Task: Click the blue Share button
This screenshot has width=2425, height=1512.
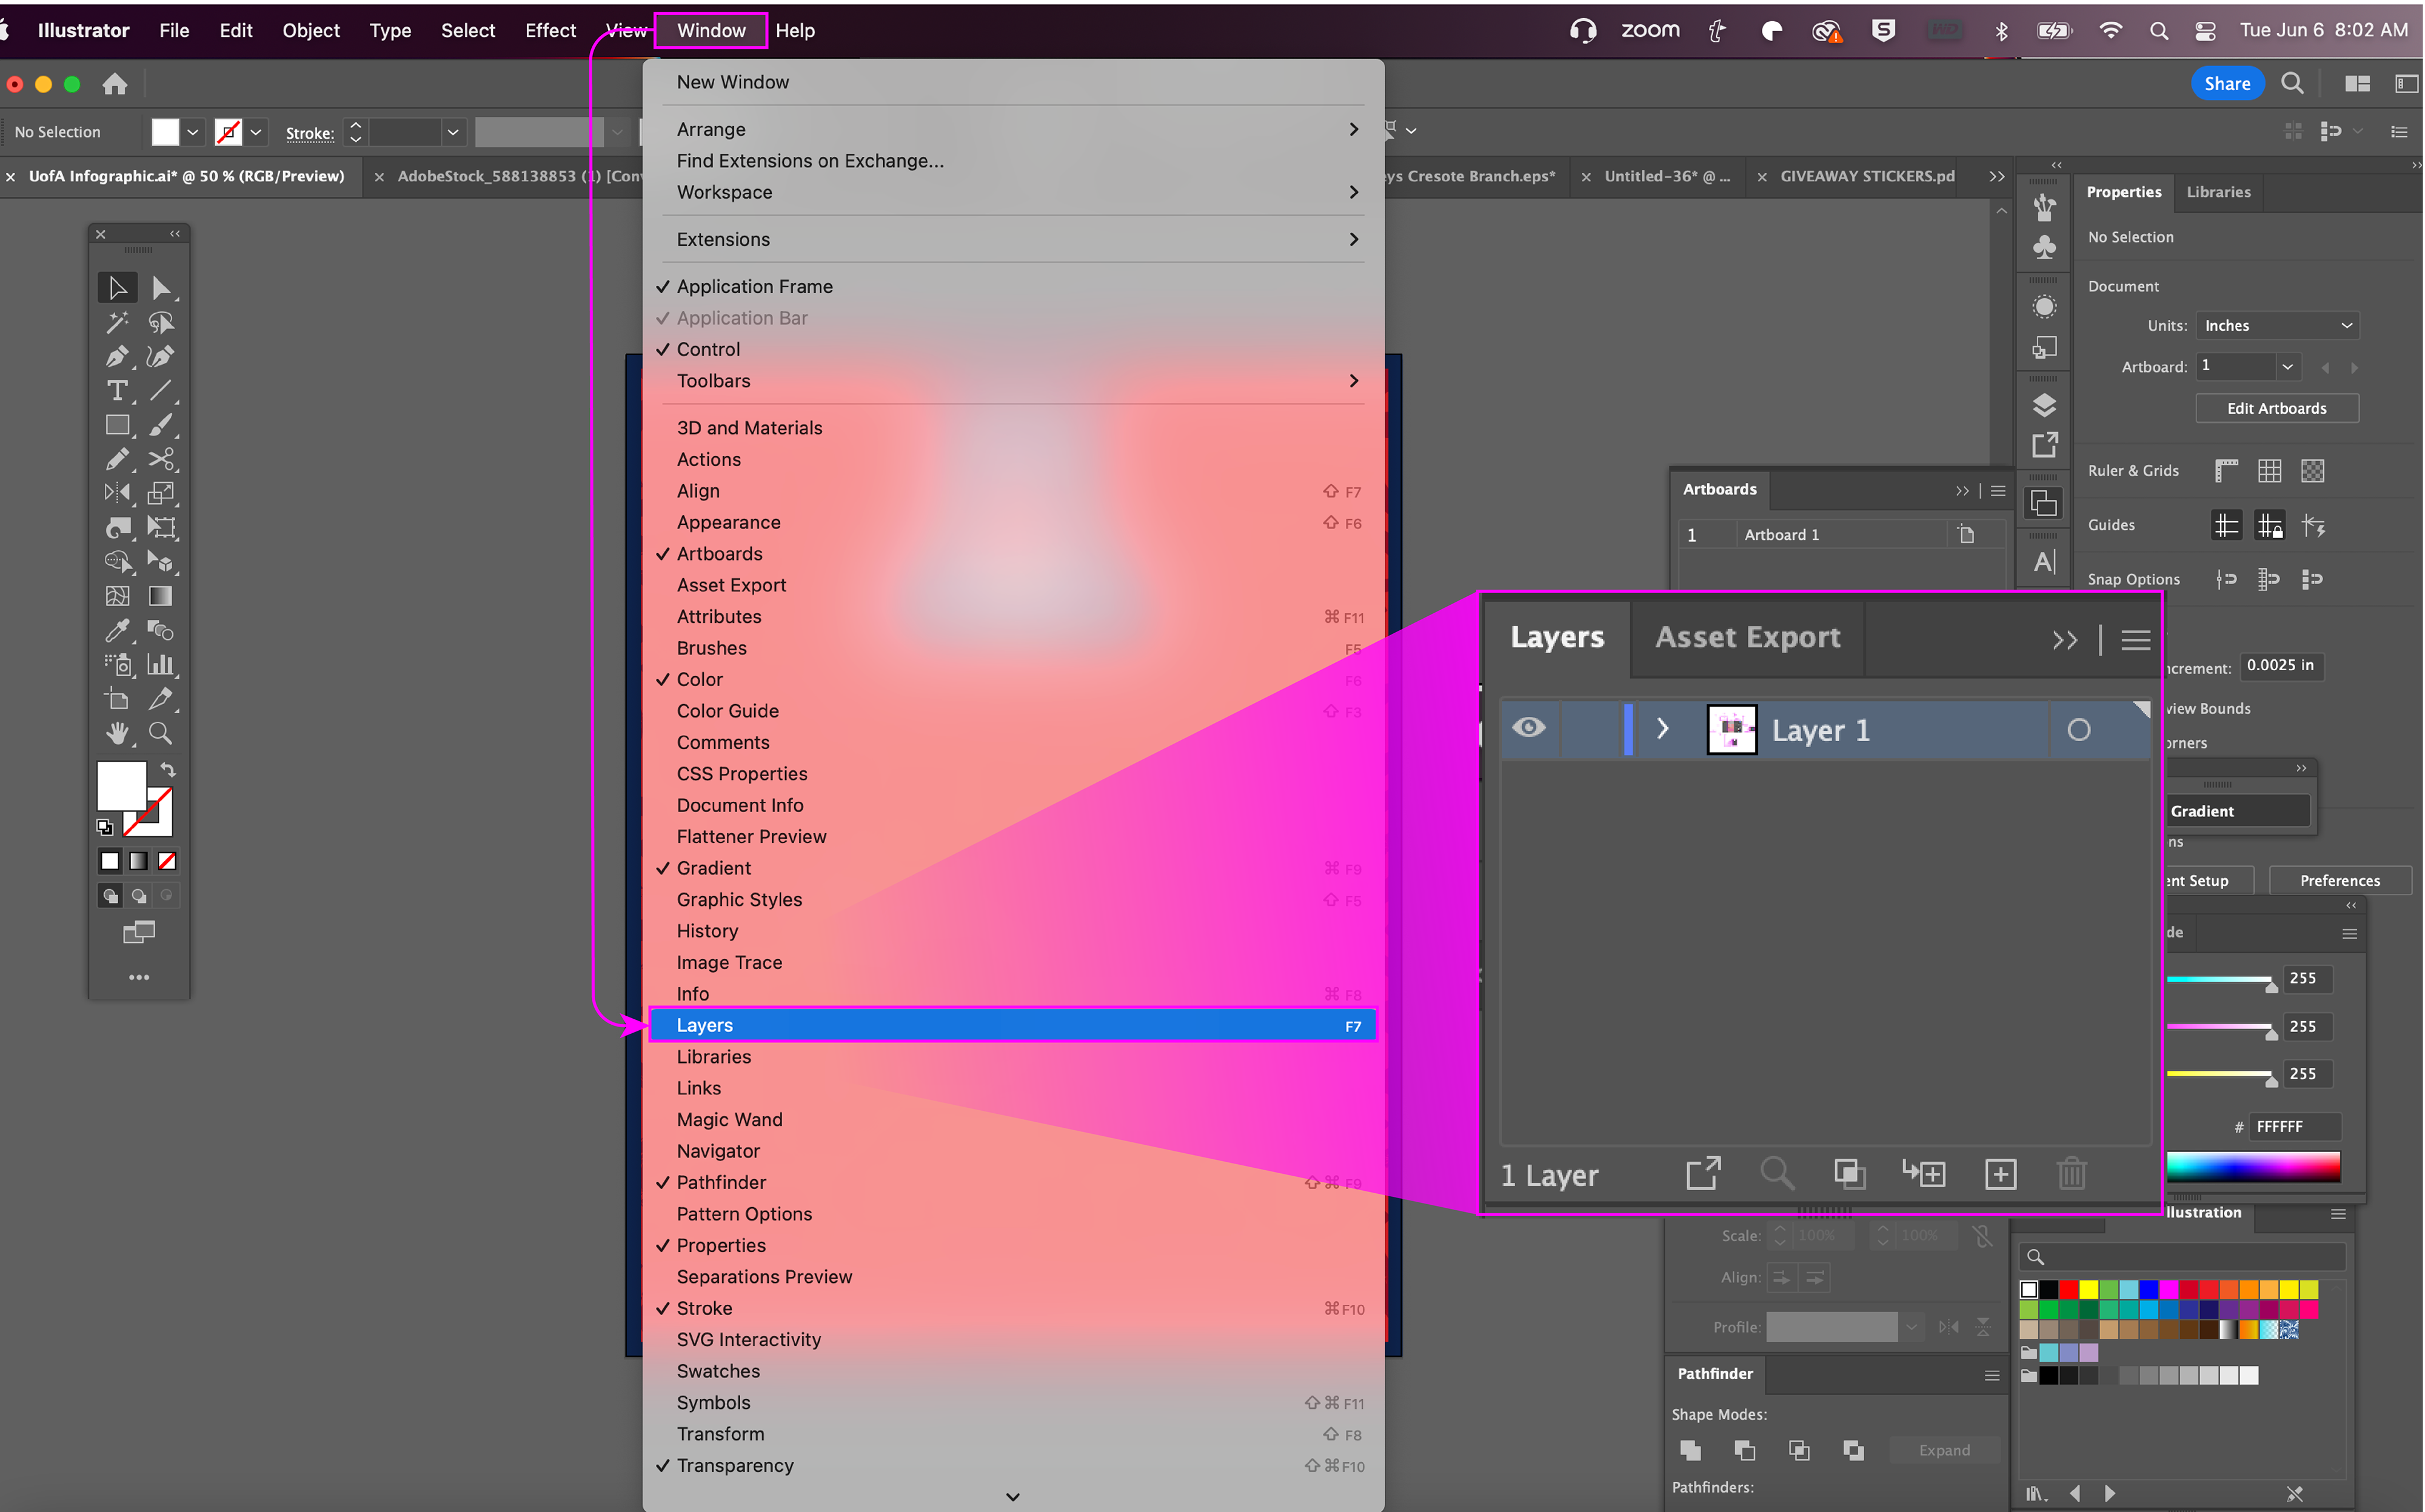Action: 2226,84
